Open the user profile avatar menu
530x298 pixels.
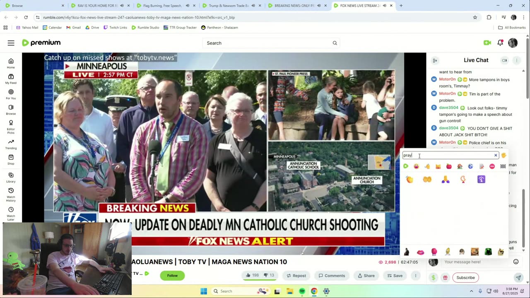(513, 43)
